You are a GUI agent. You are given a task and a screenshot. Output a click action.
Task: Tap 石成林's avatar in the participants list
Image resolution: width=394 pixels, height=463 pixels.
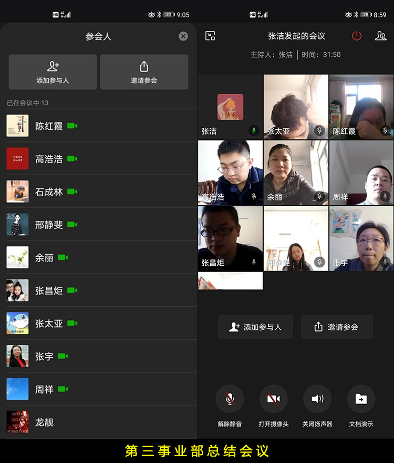17,192
